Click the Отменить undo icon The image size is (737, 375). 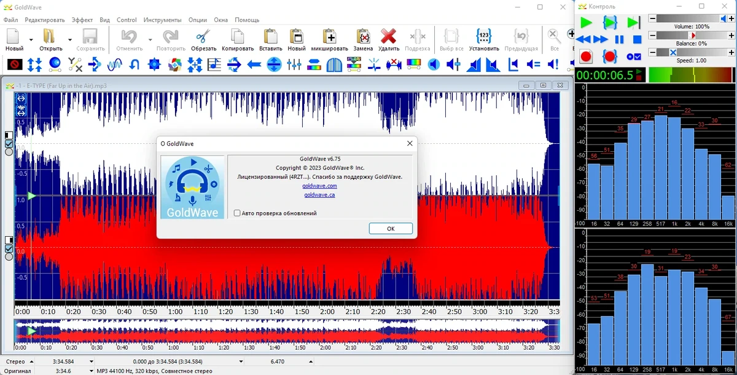129,36
